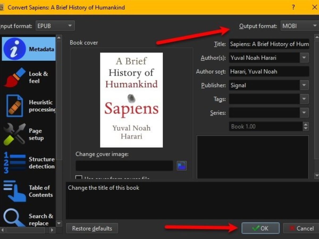Expand the Series dropdown arrow
Viewport: 319px width, 239px height.
(x=304, y=113)
